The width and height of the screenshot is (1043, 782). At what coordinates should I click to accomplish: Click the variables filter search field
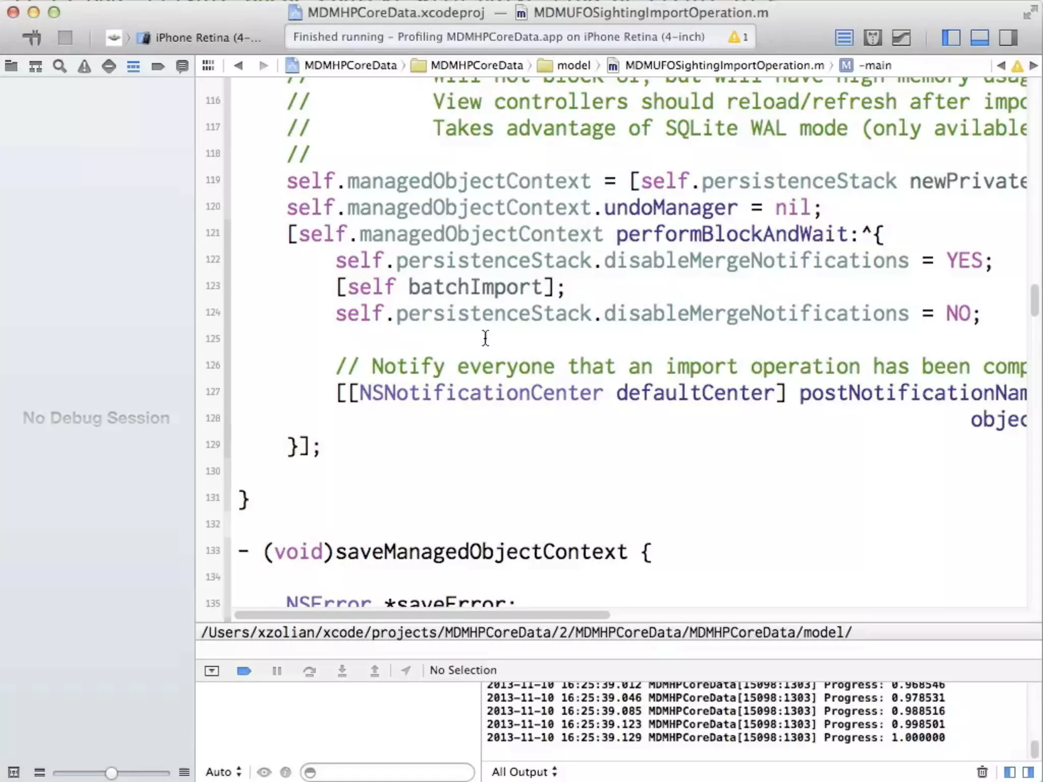pos(387,772)
